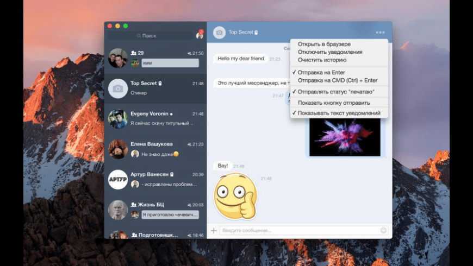Open the Top Secret conversation in the list
This screenshot has width=473, height=266.
[x=155, y=88]
